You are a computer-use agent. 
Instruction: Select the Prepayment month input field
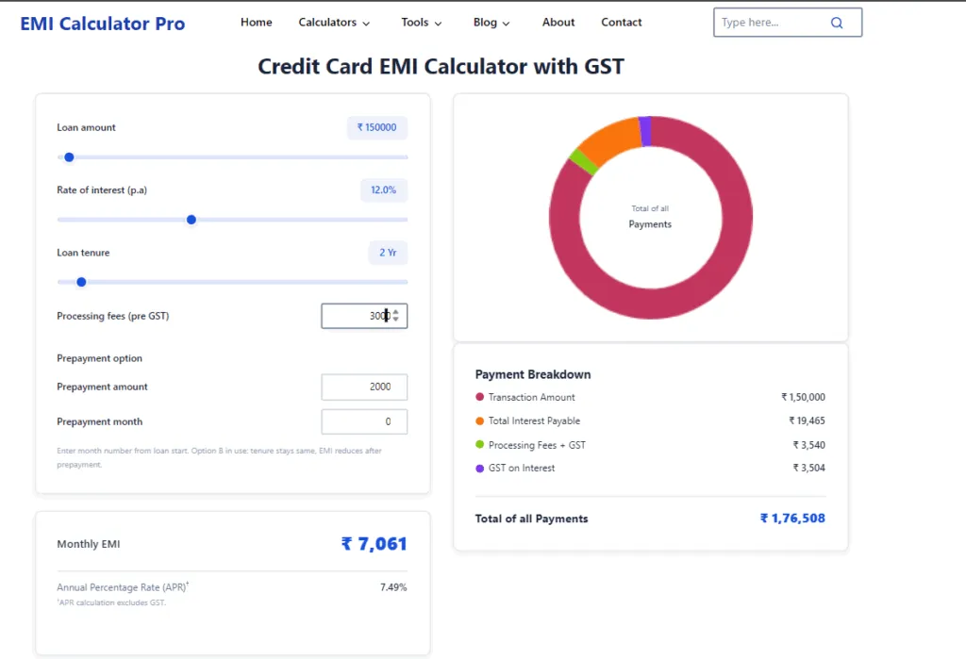click(364, 421)
